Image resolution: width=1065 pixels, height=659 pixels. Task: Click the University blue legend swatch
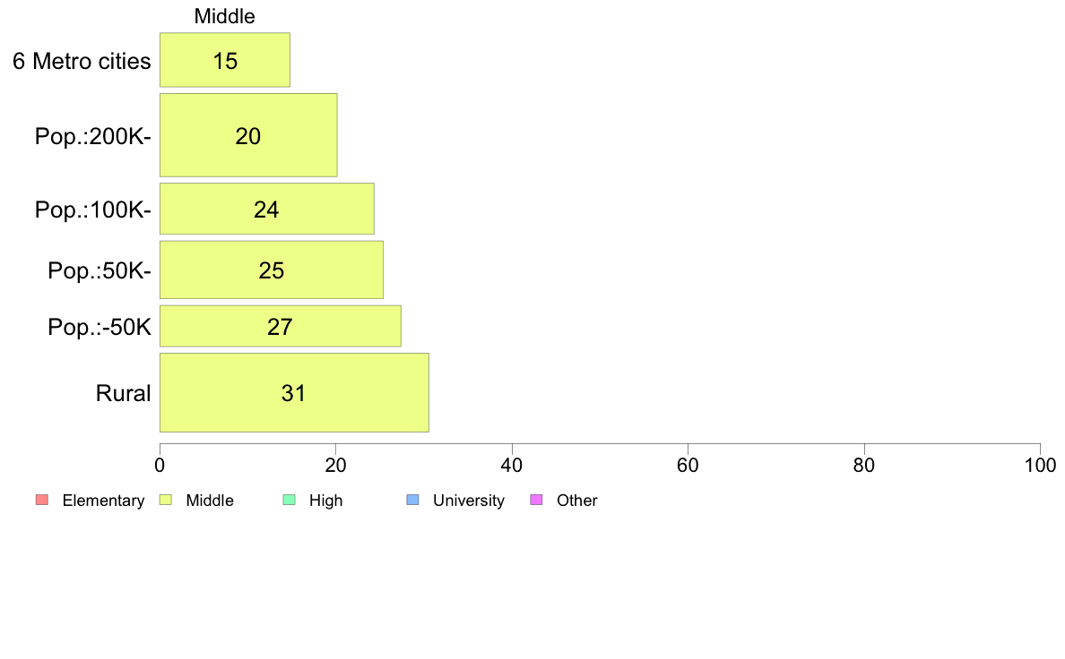(413, 501)
